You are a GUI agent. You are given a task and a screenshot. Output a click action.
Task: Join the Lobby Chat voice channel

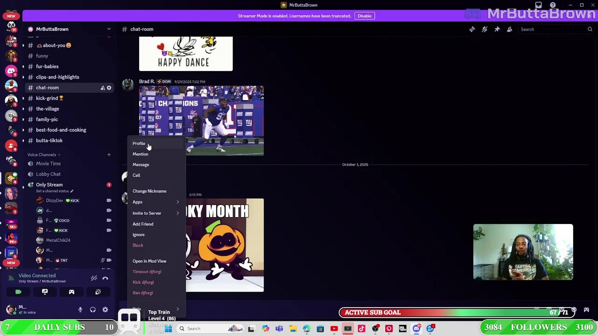pos(69,174)
